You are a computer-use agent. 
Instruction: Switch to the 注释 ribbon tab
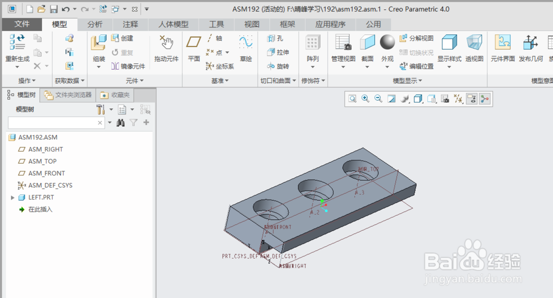[130, 24]
